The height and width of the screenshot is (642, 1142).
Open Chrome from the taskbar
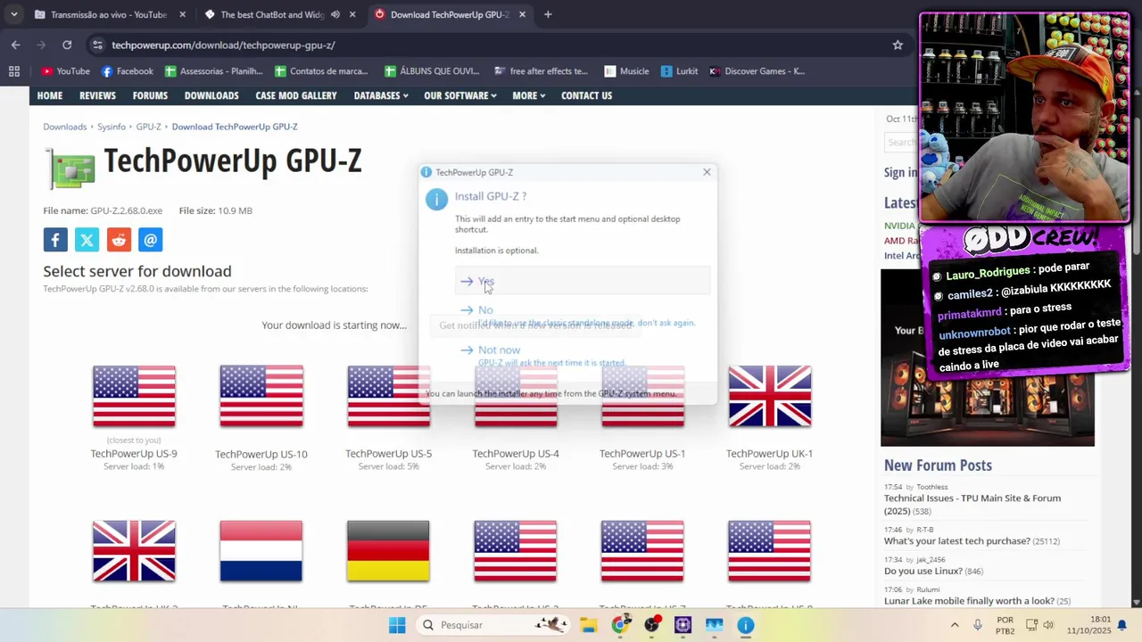coord(621,625)
